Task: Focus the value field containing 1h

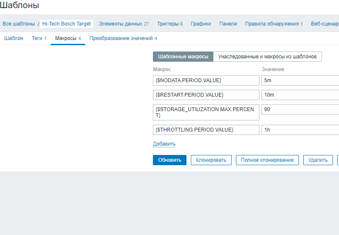Action: (x=300, y=130)
